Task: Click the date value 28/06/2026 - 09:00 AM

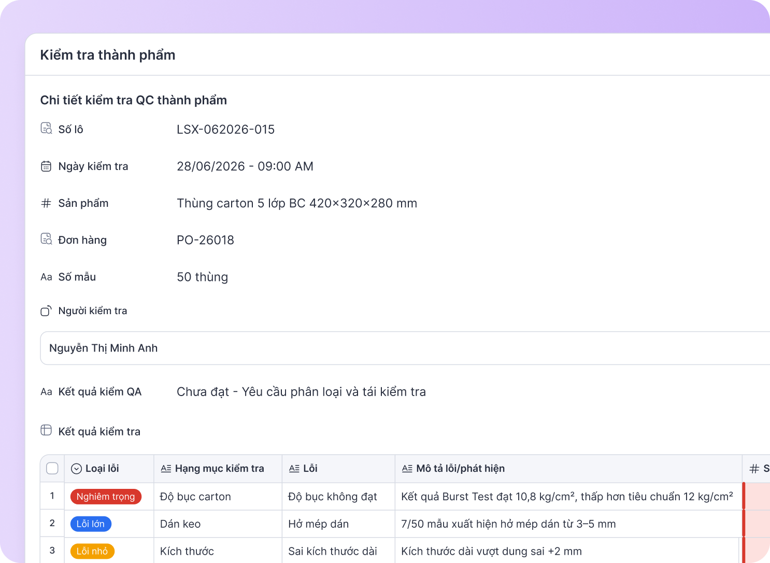Action: click(x=245, y=166)
